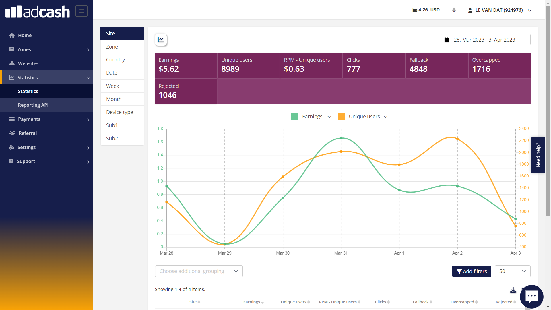Click the date range picker field
Viewport: 551px width, 310px height.
(x=486, y=40)
